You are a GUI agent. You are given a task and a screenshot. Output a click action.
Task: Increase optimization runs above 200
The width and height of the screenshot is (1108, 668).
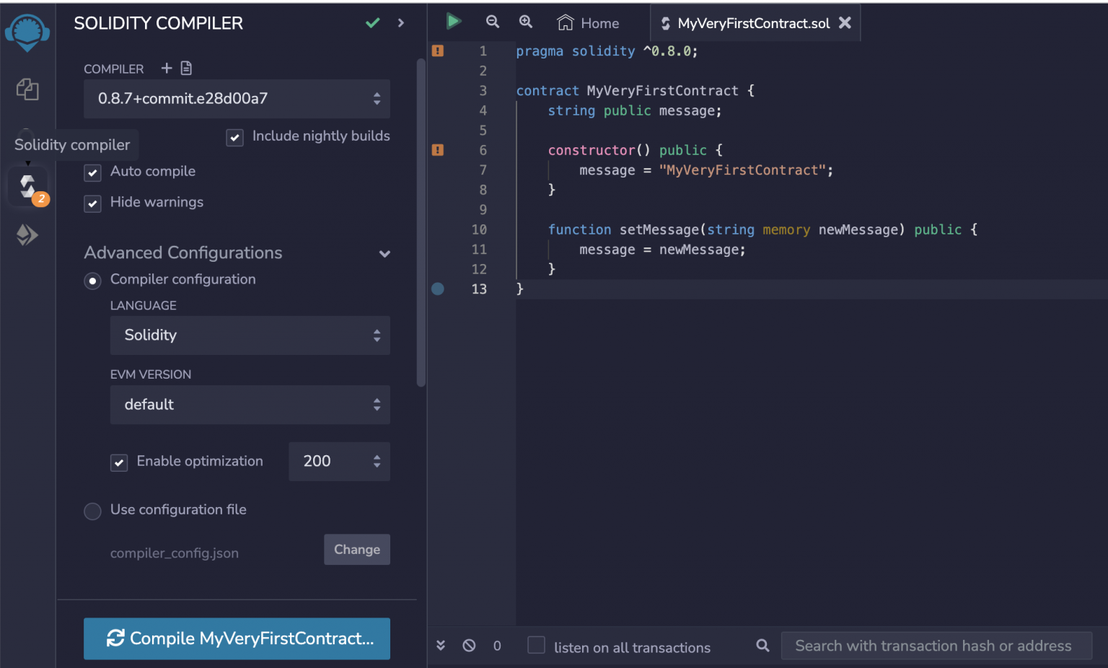point(377,457)
